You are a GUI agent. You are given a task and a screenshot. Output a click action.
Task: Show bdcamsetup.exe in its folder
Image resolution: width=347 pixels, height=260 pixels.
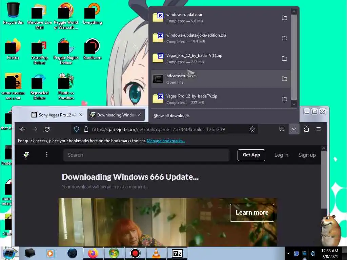[x=284, y=79]
